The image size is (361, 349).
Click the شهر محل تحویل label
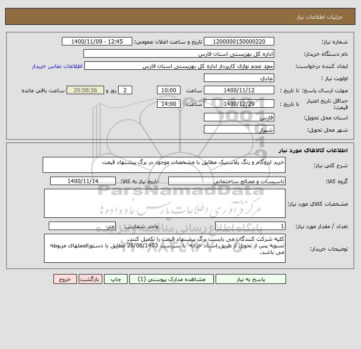(328, 130)
